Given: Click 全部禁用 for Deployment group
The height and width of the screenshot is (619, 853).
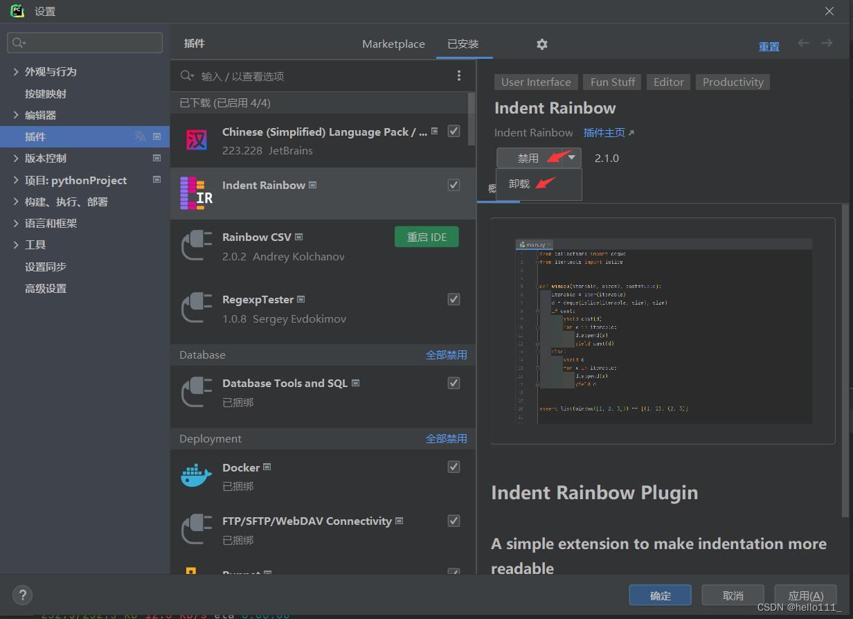Looking at the screenshot, I should (x=446, y=438).
